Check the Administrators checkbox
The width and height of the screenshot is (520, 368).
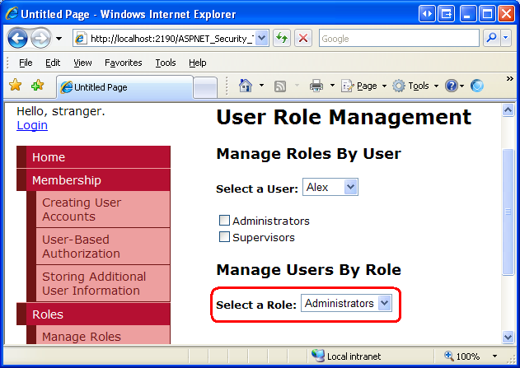(x=224, y=221)
